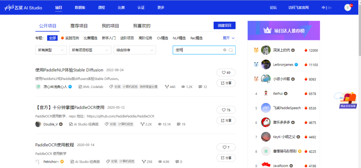The height and width of the screenshot is (168, 361).
Task: Click the 凉心半浅良心人 author avatar
Action: pyautogui.click(x=38, y=87)
